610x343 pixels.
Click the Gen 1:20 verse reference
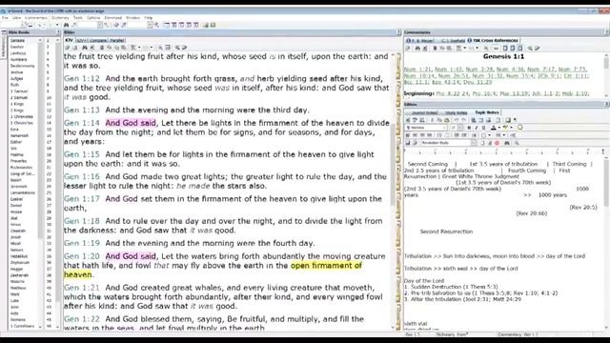point(82,256)
